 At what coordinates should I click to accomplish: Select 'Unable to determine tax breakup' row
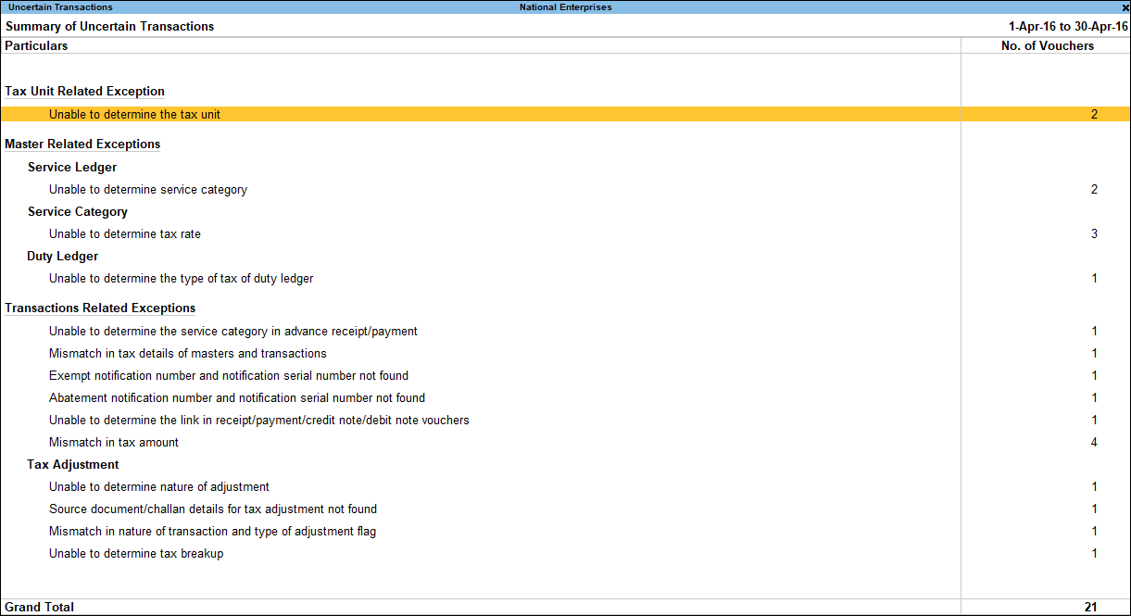(x=565, y=554)
